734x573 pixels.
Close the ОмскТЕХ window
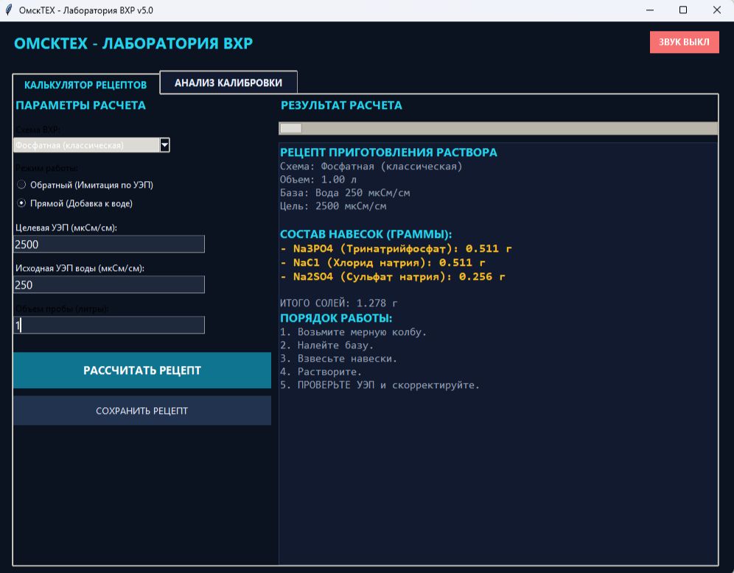(716, 10)
